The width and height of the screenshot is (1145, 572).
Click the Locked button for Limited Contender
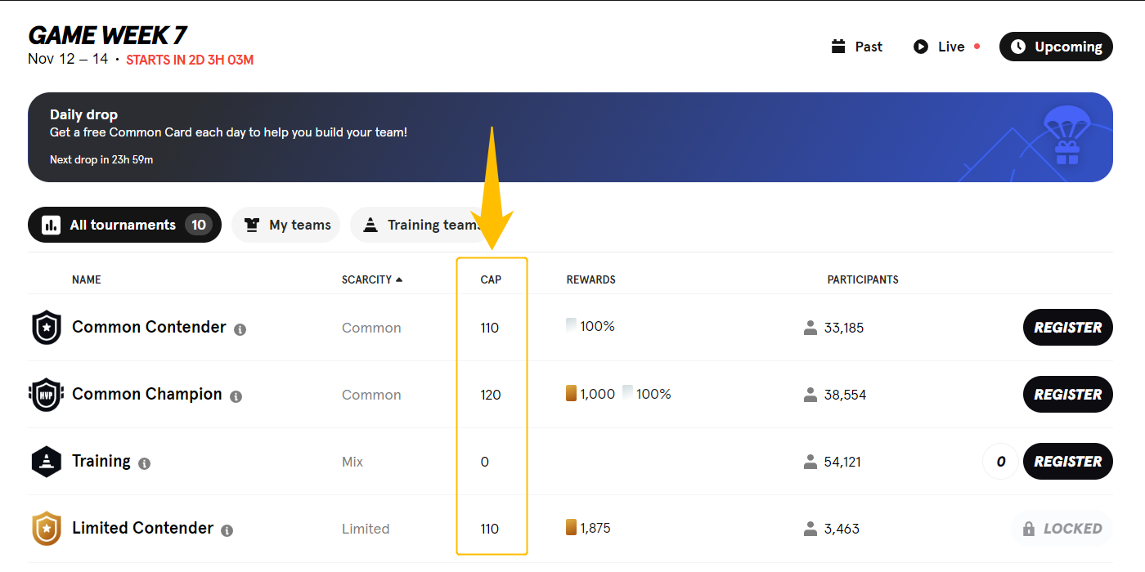point(1062,529)
